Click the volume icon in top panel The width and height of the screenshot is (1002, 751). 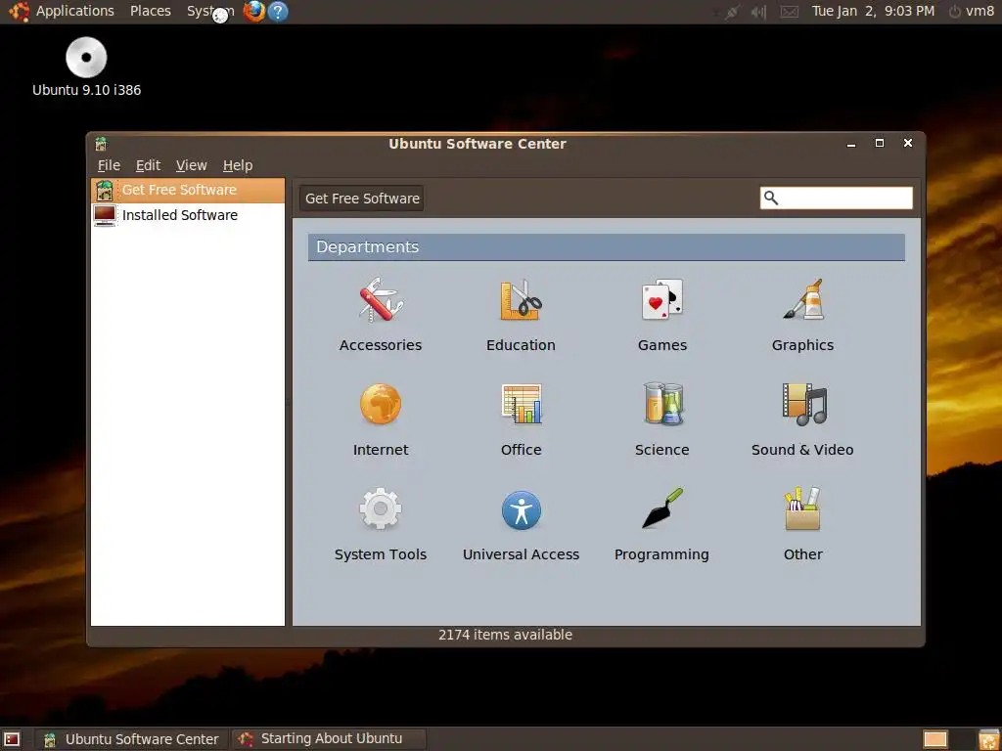coord(758,12)
